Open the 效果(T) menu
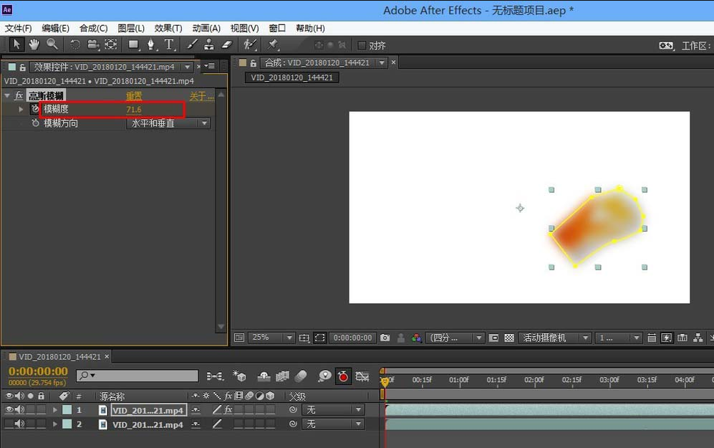714x448 pixels. click(x=168, y=28)
